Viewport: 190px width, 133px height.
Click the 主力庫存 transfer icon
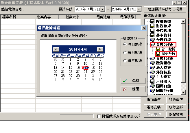click(152, 77)
